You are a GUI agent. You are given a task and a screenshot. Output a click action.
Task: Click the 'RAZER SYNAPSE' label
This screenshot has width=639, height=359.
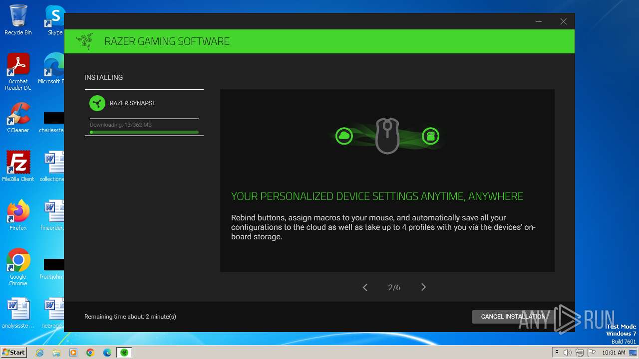[133, 103]
